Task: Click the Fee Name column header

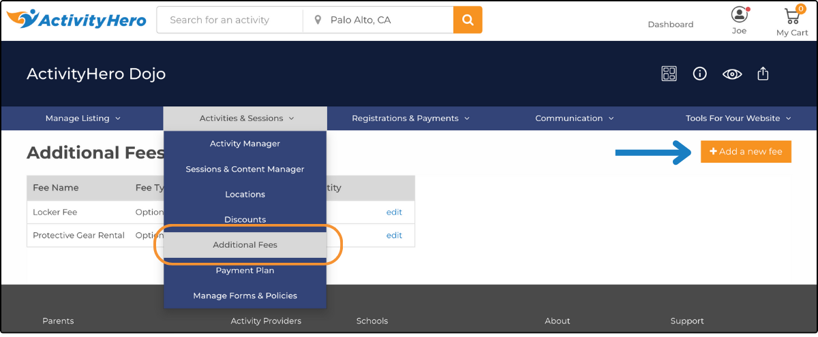Action: (56, 187)
